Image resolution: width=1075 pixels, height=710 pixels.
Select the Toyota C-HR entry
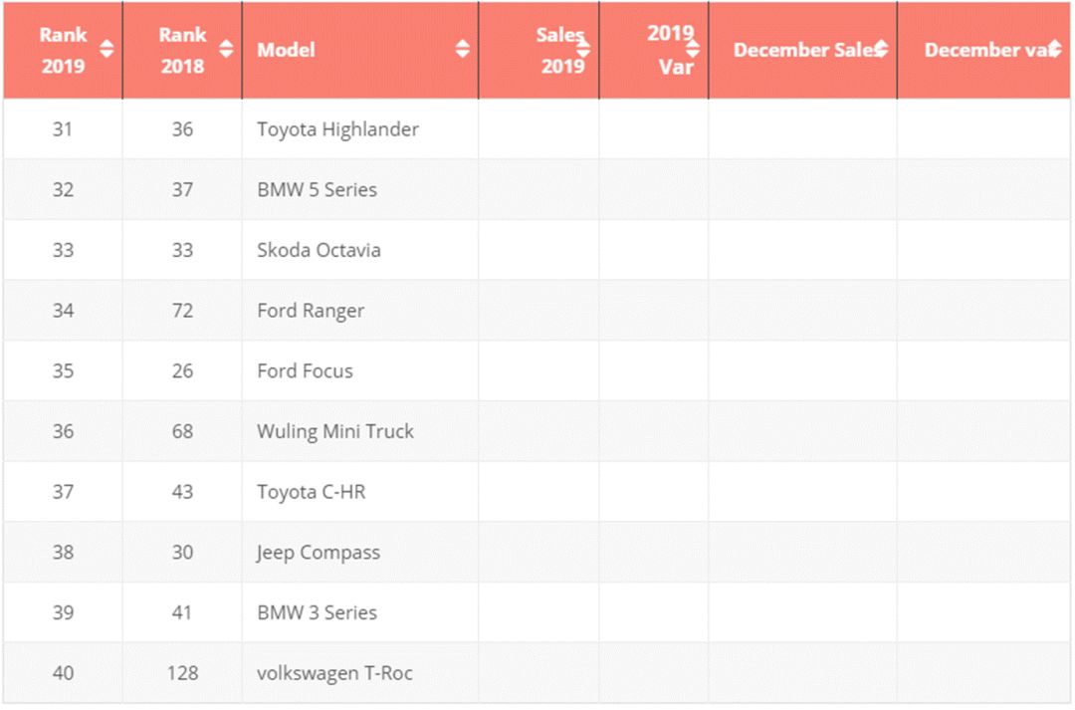tap(311, 492)
